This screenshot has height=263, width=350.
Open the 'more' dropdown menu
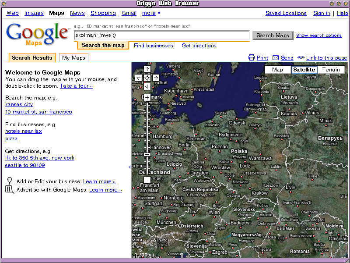151,13
